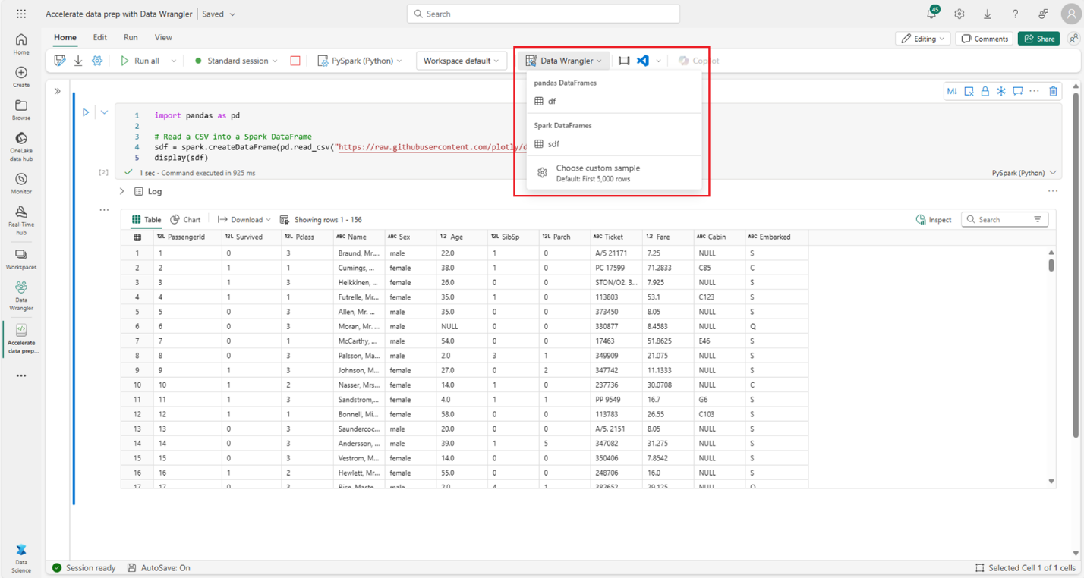Click the top Search box in the header
Viewport: 1084px width, 578px height.
(544, 14)
